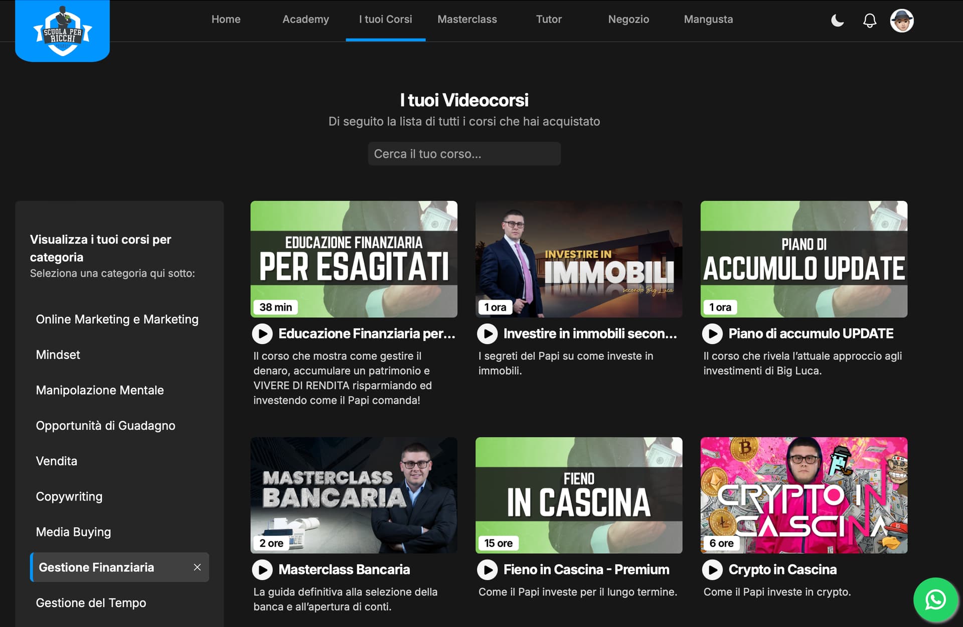Go to the Negozio page
The width and height of the screenshot is (963, 627).
(628, 20)
